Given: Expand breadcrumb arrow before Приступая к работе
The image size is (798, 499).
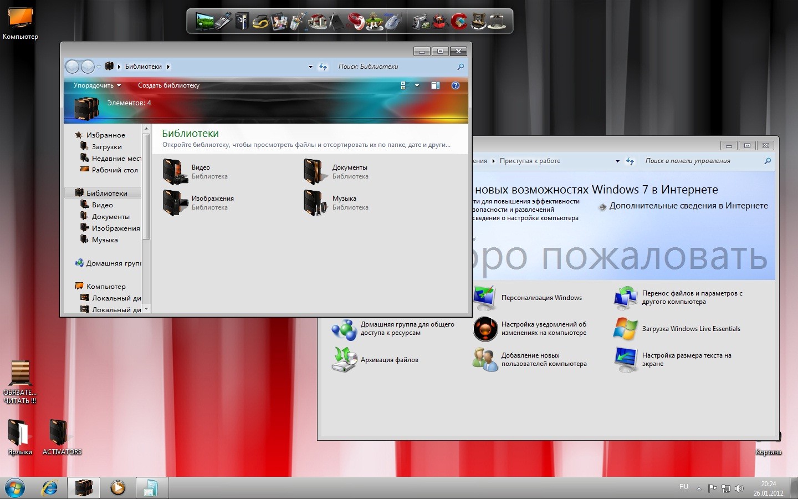Looking at the screenshot, I should (x=494, y=161).
